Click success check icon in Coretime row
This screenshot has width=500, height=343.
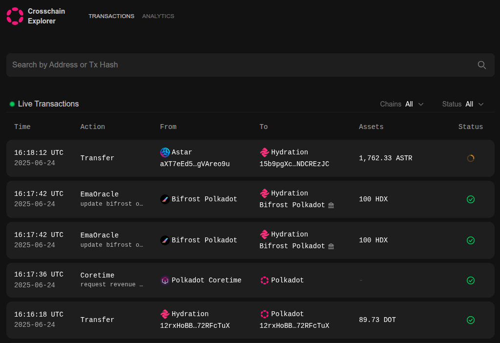[x=470, y=280]
